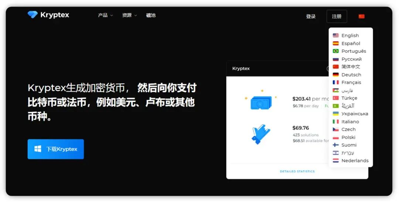Choose Español from language list
The height and width of the screenshot is (202, 399).
351,43
